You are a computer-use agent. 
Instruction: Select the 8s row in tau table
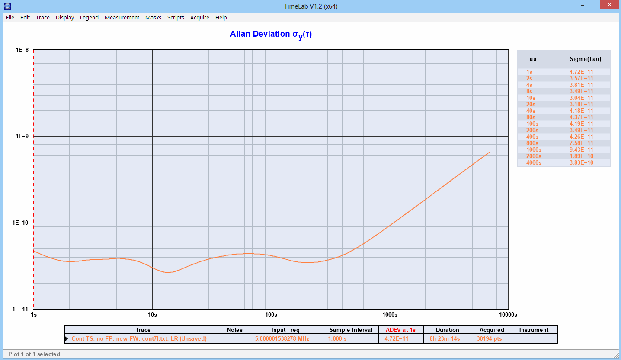(x=563, y=91)
